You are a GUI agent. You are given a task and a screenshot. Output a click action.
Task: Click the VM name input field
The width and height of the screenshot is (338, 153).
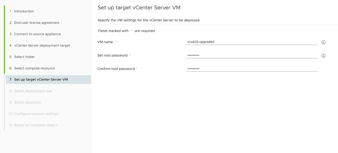pos(251,42)
